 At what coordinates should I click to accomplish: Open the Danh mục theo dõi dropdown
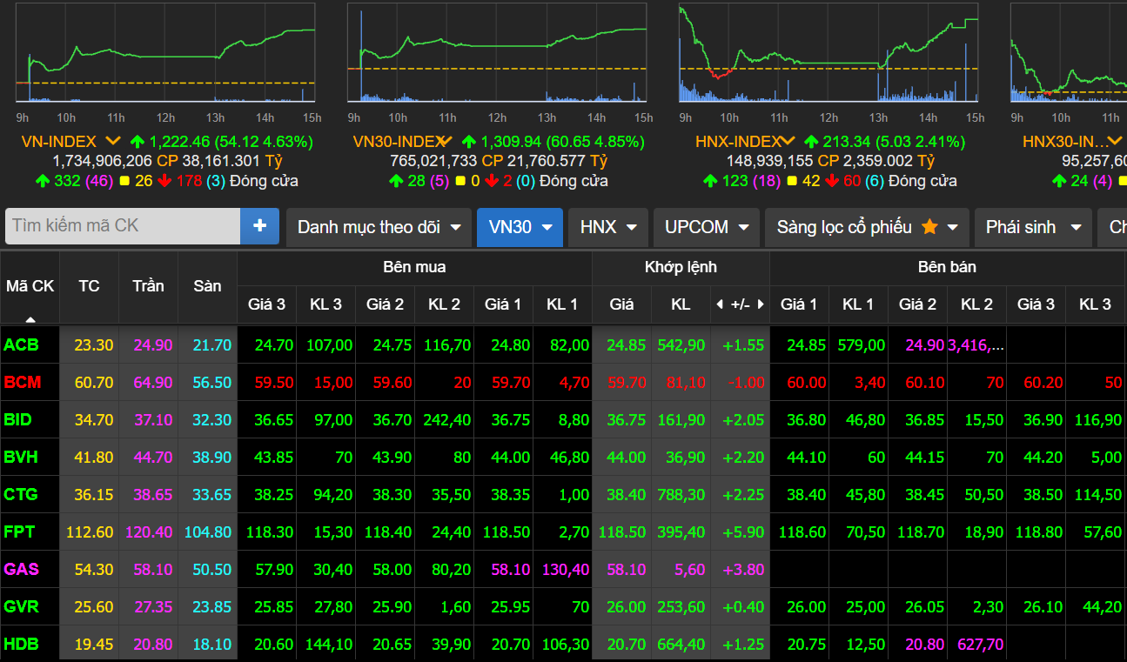coord(379,227)
